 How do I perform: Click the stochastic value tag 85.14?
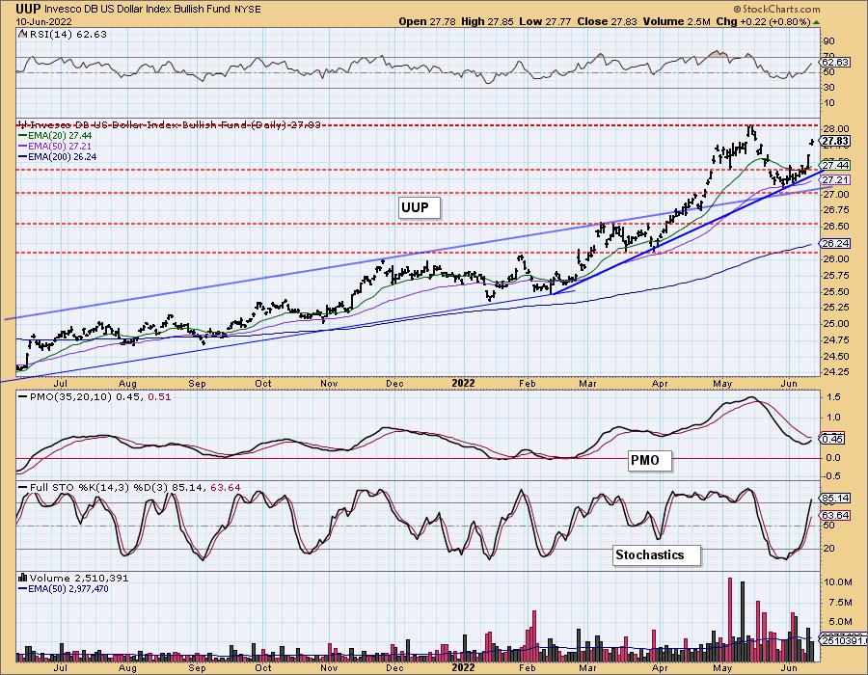(834, 499)
